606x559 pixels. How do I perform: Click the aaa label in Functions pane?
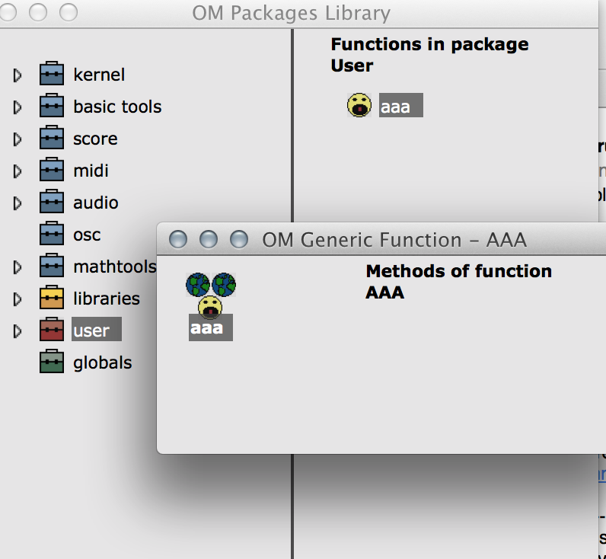pyautogui.click(x=400, y=105)
